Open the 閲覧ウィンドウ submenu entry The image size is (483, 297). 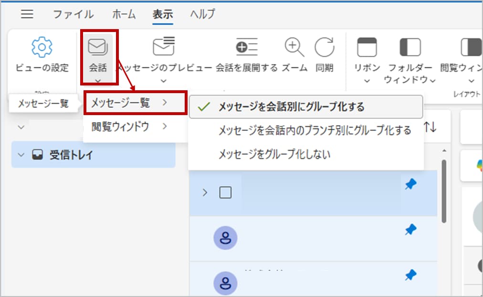coord(129,127)
